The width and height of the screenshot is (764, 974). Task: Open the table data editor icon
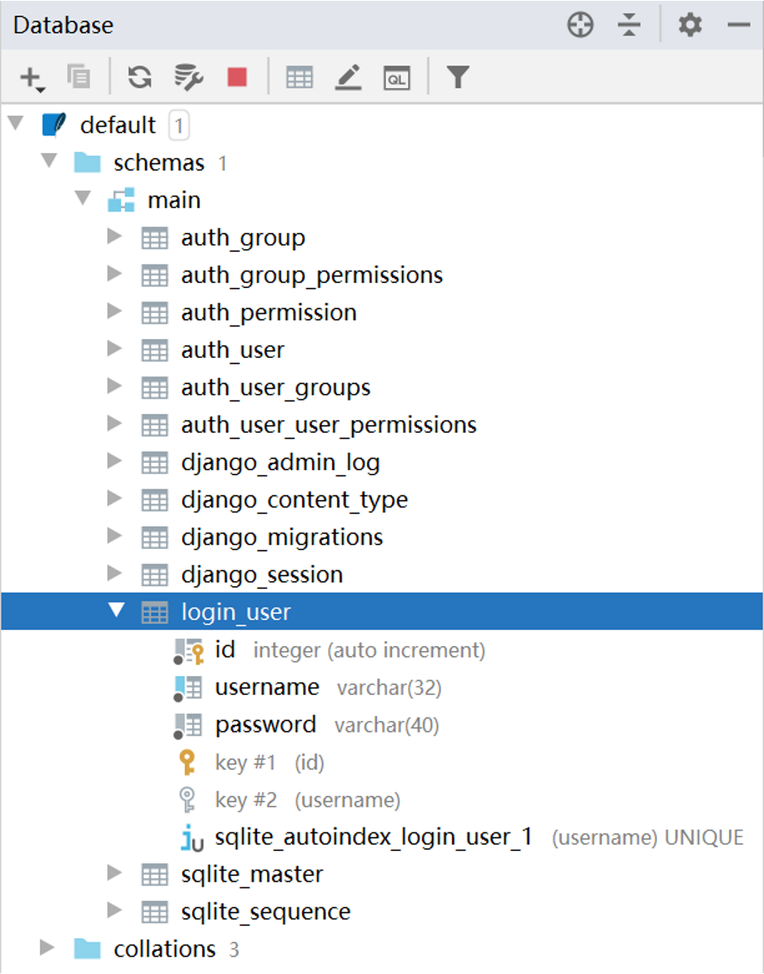(300, 77)
